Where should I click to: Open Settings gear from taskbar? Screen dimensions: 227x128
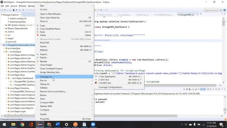point(66,124)
